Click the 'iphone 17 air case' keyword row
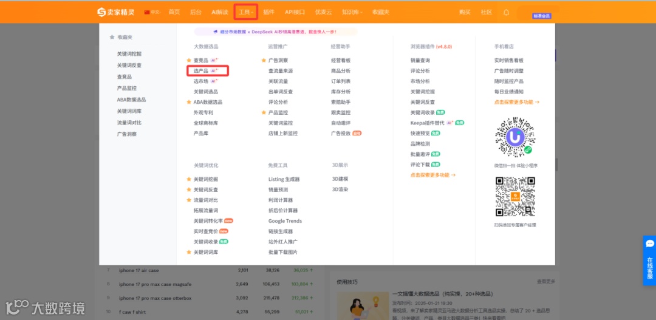The width and height of the screenshot is (656, 320). tap(209, 270)
